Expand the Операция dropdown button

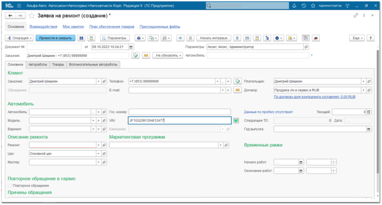tap(19, 38)
